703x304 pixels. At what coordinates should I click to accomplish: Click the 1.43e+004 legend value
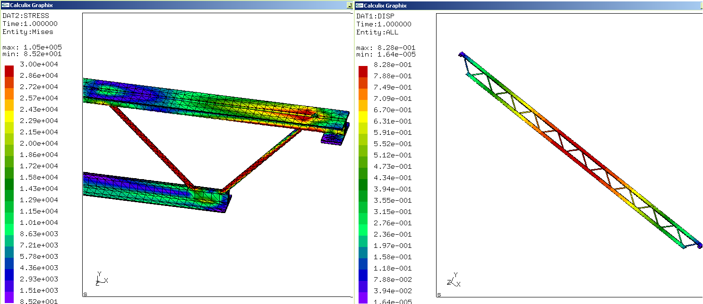(x=38, y=189)
